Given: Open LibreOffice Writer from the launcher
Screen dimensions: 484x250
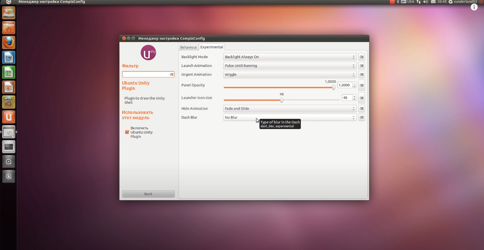Looking at the screenshot, I should [8, 57].
